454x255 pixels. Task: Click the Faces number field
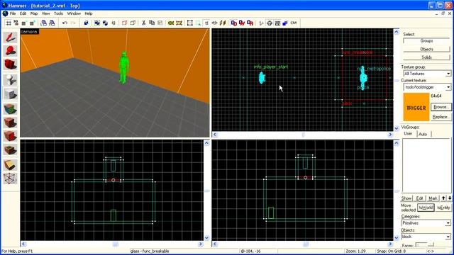421,245
